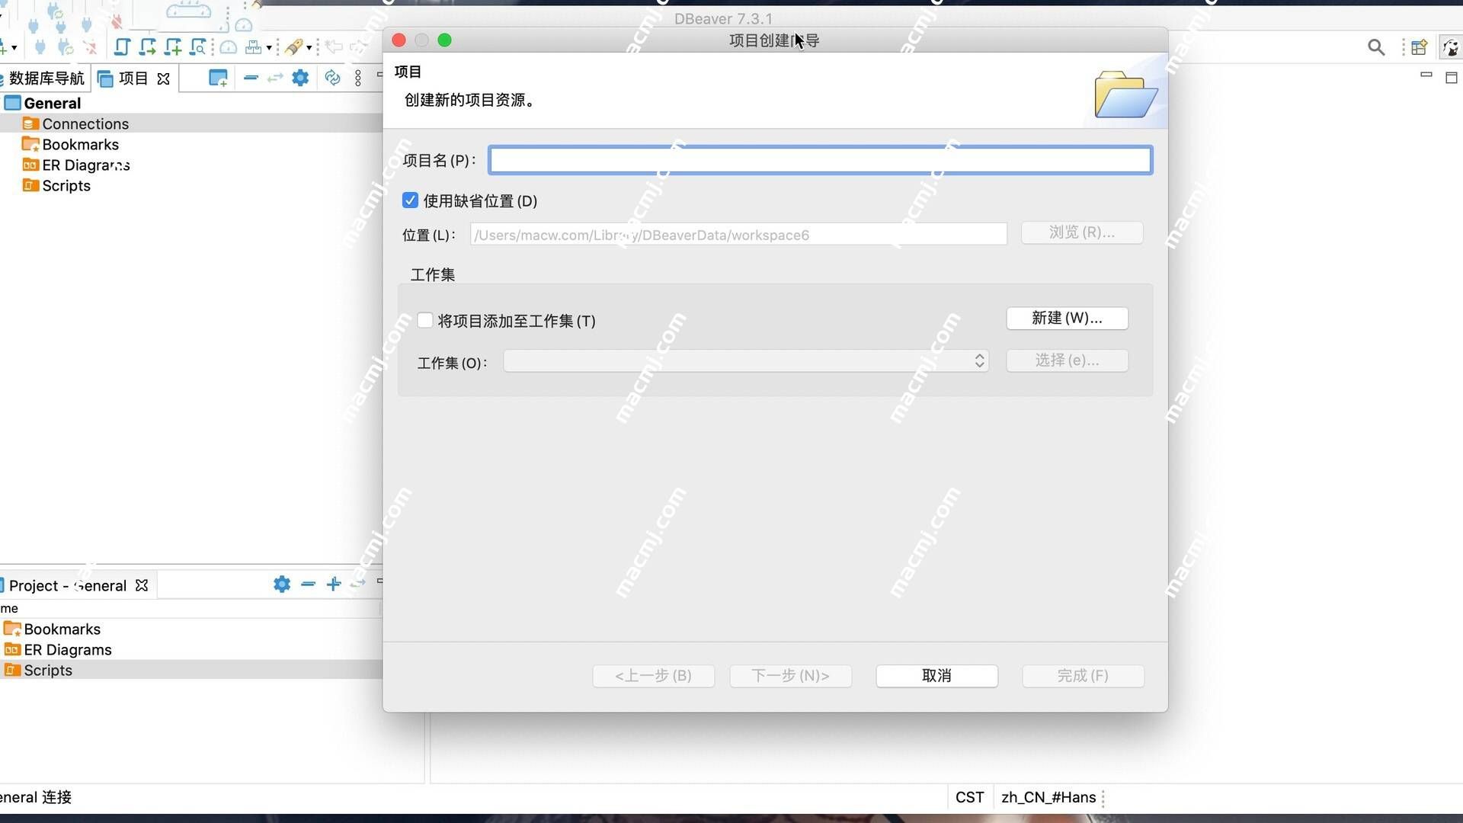Select the 项目 tab in navigator

(x=133, y=78)
